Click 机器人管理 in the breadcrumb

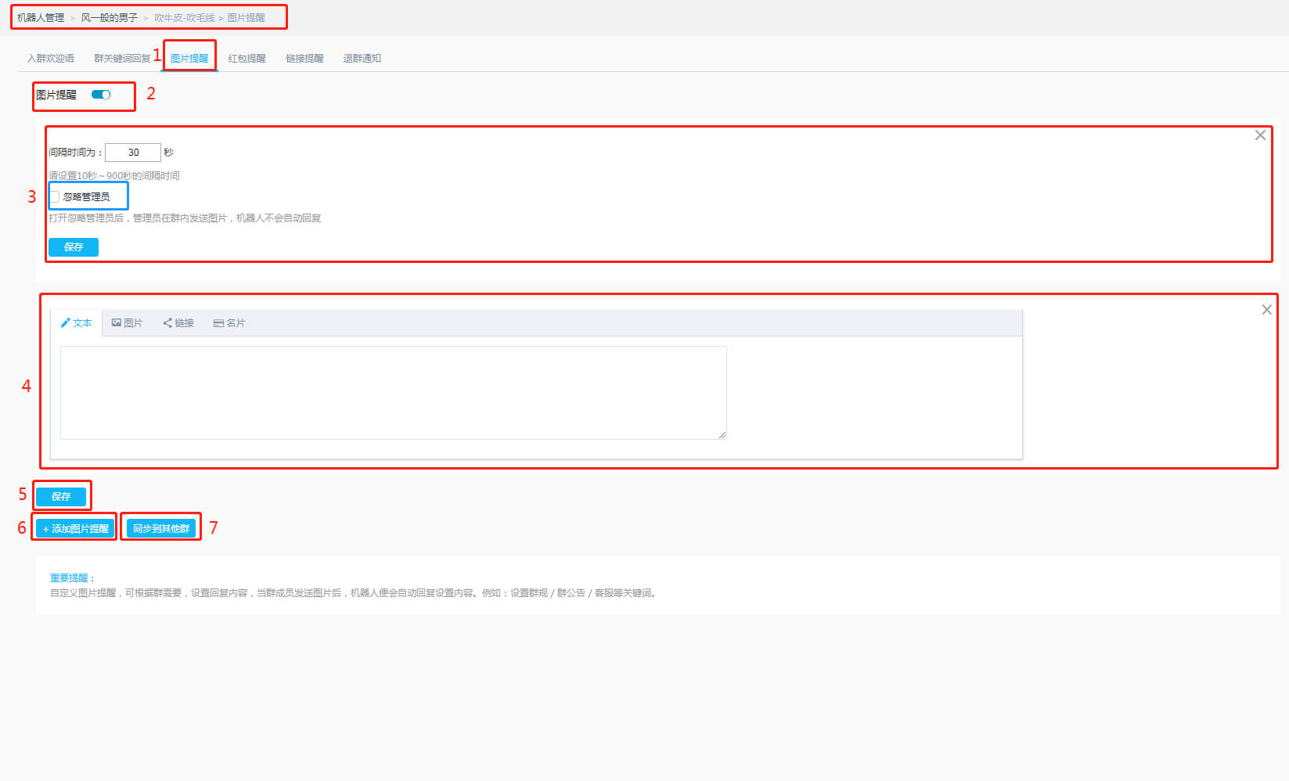(x=41, y=18)
